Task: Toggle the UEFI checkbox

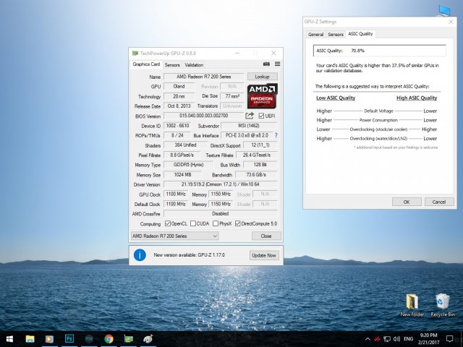Action: [x=261, y=116]
